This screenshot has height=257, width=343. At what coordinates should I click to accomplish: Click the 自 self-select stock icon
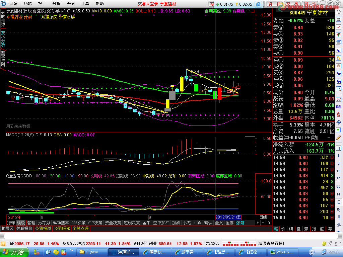(339, 66)
